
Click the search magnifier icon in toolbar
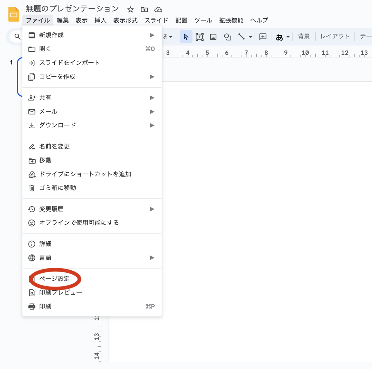click(x=17, y=37)
